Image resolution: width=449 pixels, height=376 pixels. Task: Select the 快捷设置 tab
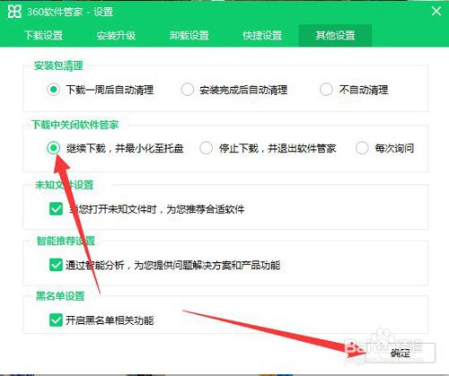262,35
